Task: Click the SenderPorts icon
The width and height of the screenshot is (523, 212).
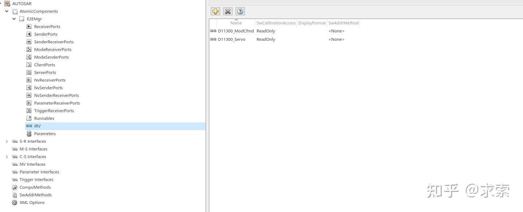Action: pyautogui.click(x=29, y=34)
